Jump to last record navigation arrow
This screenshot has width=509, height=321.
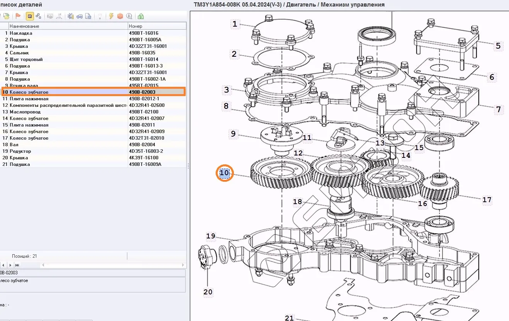coord(17,265)
